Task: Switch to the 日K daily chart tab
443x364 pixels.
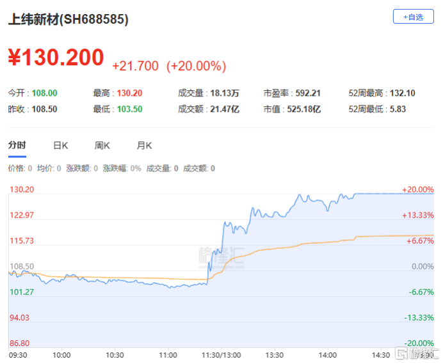Action: pyautogui.click(x=61, y=146)
